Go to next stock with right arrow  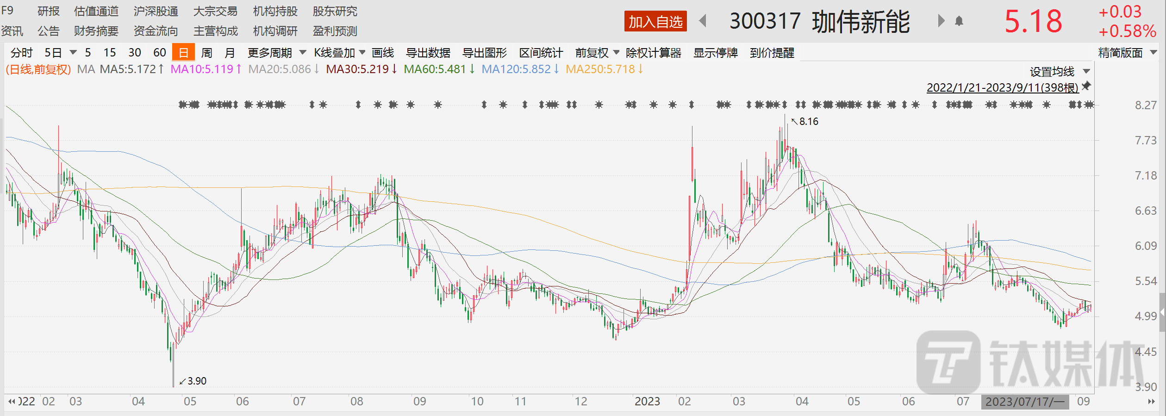[941, 21]
